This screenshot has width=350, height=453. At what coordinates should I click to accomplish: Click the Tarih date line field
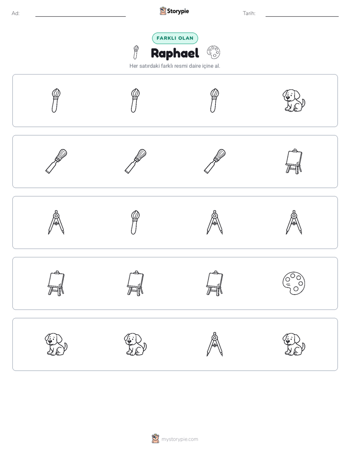pos(302,13)
